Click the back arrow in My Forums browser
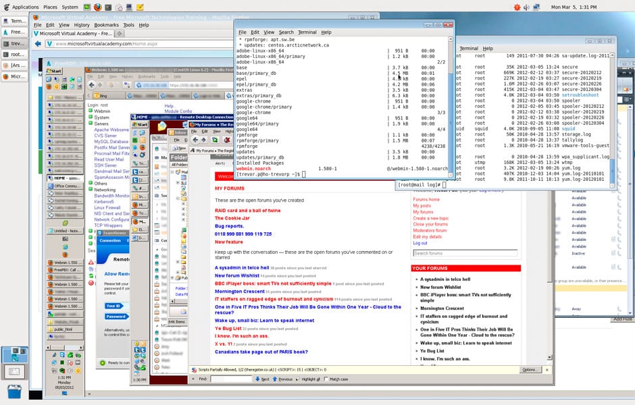The width and height of the screenshot is (635, 405). click(x=195, y=140)
